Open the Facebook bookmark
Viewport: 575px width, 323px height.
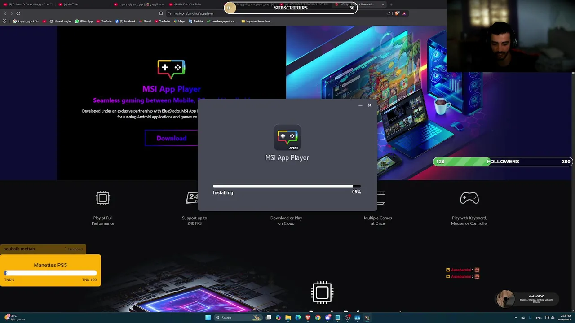click(x=125, y=21)
